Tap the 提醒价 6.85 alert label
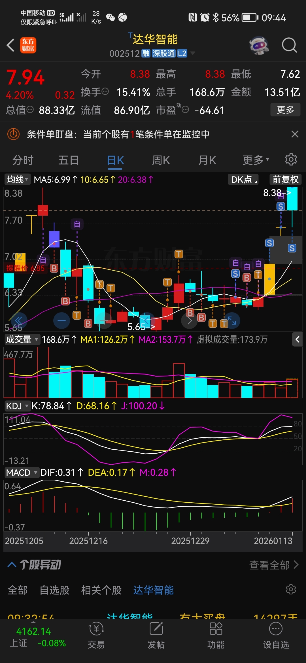Viewport: 306px width, 663px height. (25, 268)
